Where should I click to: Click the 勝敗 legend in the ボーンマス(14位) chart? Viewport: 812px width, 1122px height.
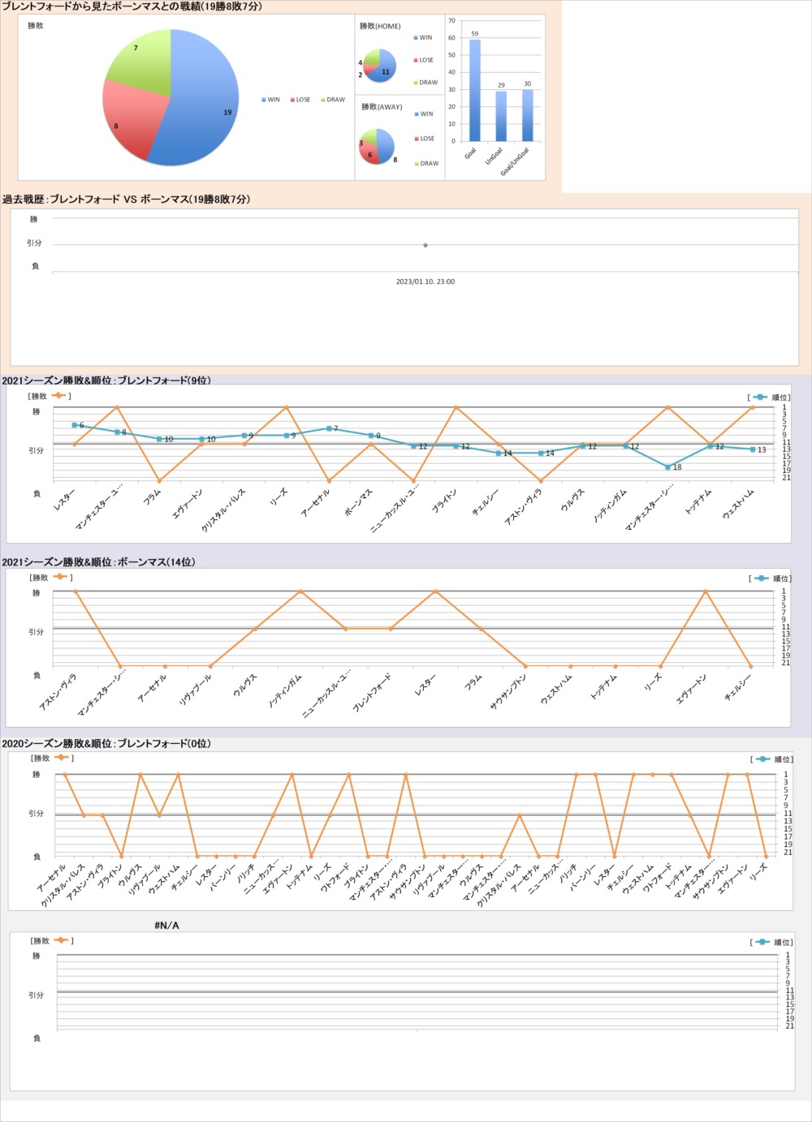tap(50, 578)
